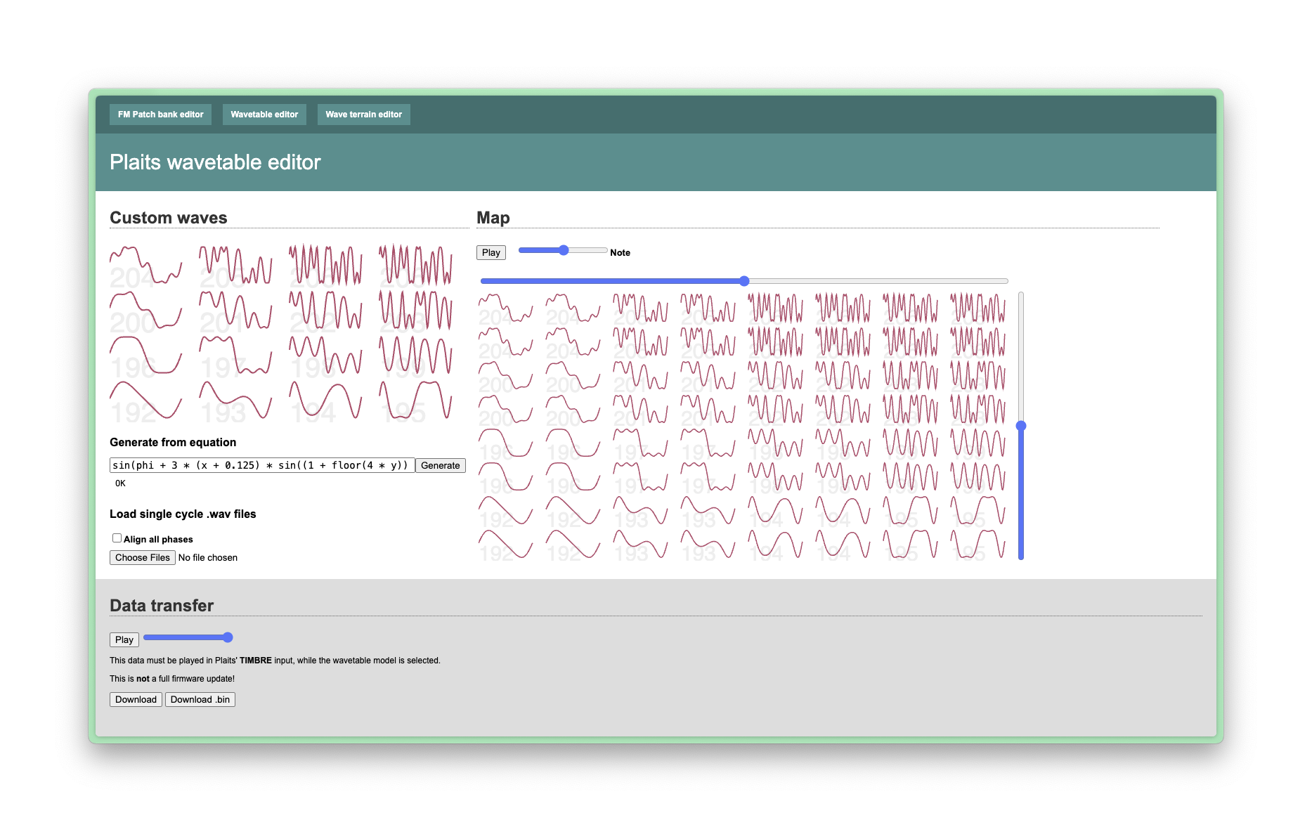
Task: Select custom wave thumbnail 194
Action: point(325,401)
